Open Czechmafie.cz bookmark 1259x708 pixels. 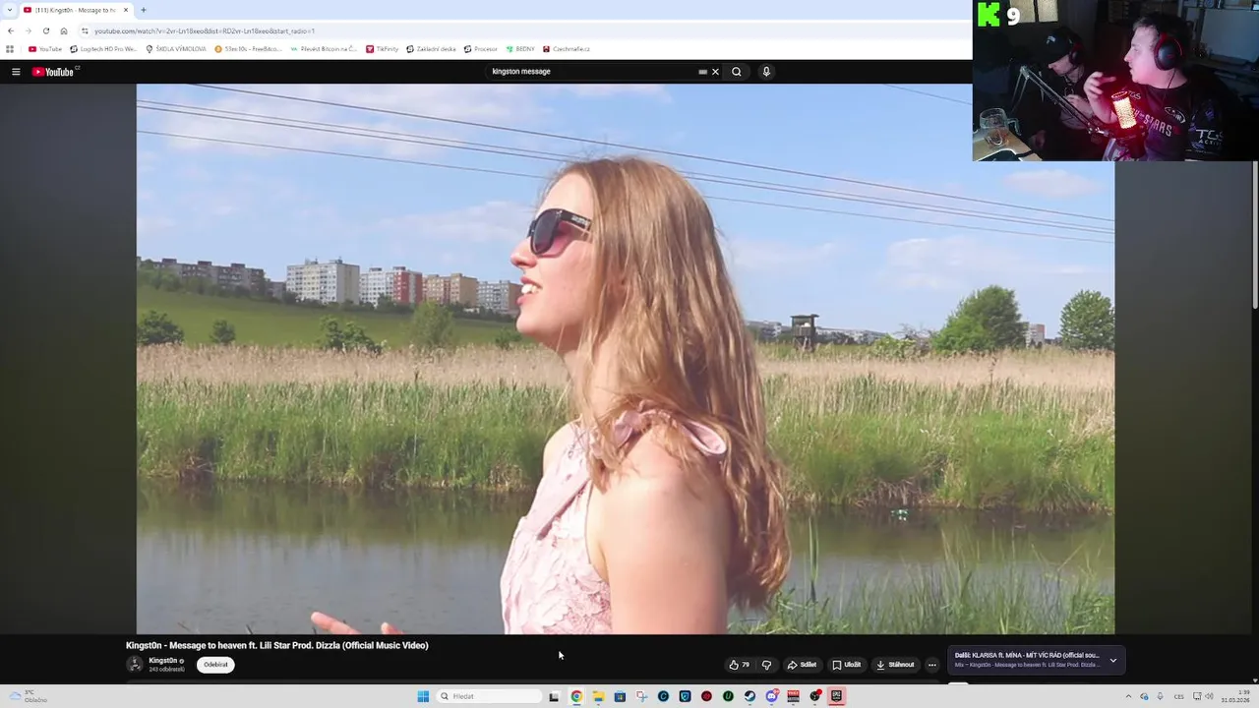click(567, 48)
